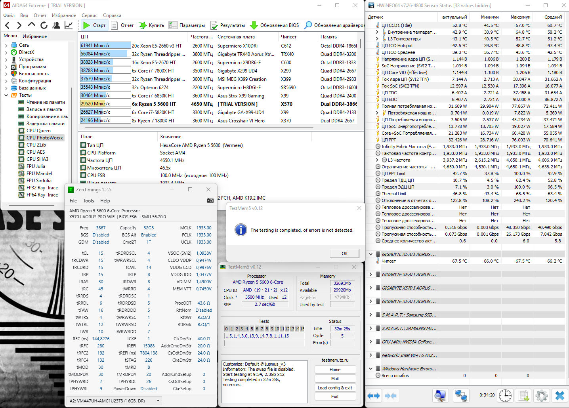Take a ZenTimings screenshot with camera icon

point(210,200)
